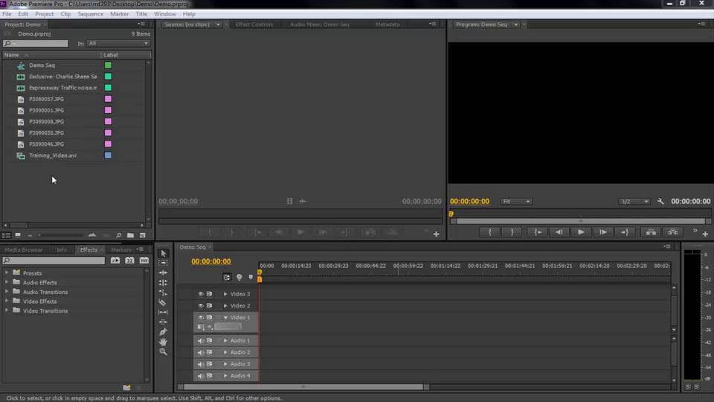The width and height of the screenshot is (714, 402).
Task: Expand the Audio Effects folder
Action: 7,282
